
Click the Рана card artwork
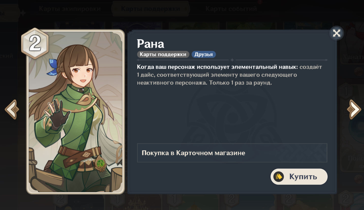76,111
